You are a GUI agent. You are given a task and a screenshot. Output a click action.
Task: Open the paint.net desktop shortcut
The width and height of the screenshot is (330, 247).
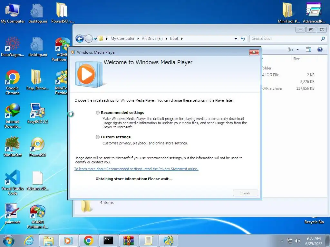[13, 214]
